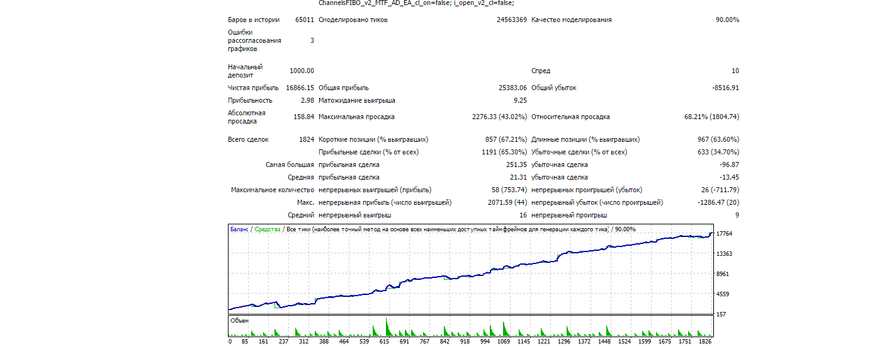The width and height of the screenshot is (877, 346).
Task: Click the loss trades value 633 (34.70%)
Action: [718, 152]
